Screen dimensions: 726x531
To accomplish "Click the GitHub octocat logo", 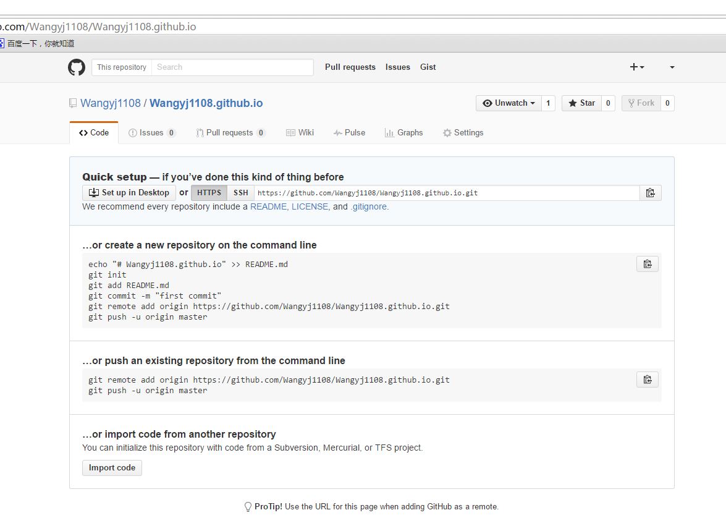I will (77, 67).
